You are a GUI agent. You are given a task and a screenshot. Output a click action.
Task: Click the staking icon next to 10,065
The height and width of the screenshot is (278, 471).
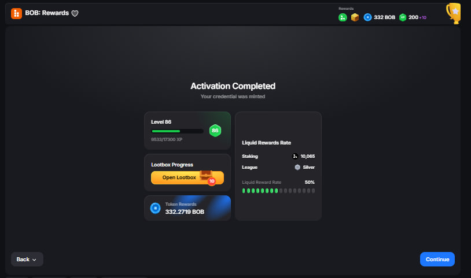click(295, 156)
